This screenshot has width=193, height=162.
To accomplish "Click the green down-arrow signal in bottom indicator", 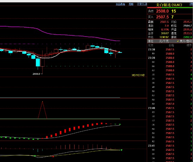I will point(35,156).
